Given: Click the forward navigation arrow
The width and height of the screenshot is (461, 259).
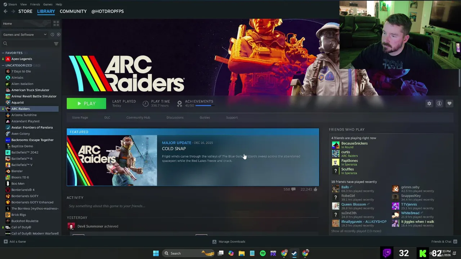Looking at the screenshot, I should click(x=13, y=12).
